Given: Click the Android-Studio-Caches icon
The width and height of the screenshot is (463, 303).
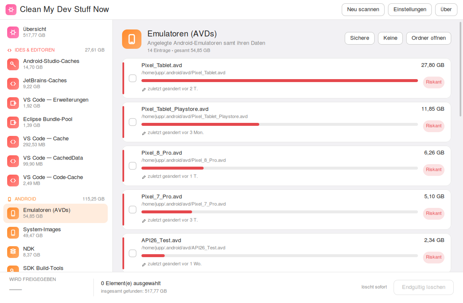Looking at the screenshot, I should [x=13, y=64].
